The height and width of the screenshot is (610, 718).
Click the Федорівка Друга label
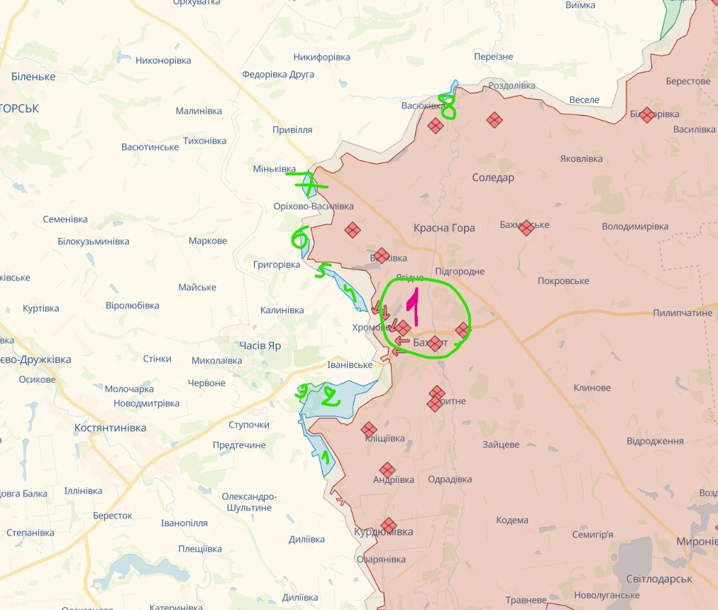(x=278, y=75)
